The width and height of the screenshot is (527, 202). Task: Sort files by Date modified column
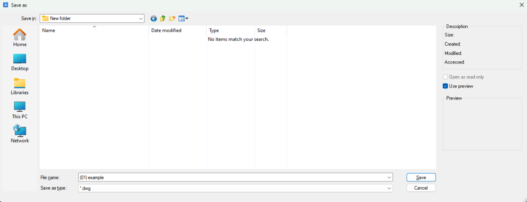pyautogui.click(x=177, y=31)
